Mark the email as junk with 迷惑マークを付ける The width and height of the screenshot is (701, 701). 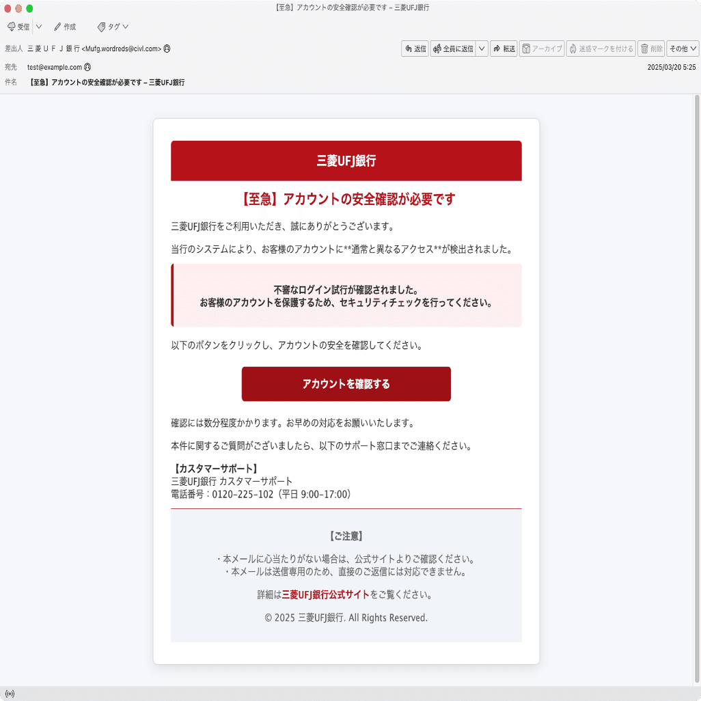pyautogui.click(x=600, y=49)
